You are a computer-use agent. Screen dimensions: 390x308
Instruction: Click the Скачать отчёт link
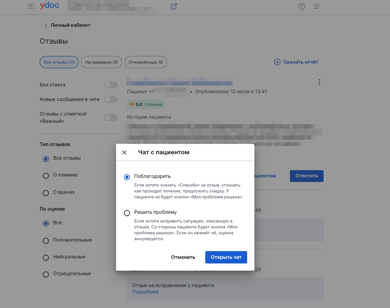click(301, 62)
